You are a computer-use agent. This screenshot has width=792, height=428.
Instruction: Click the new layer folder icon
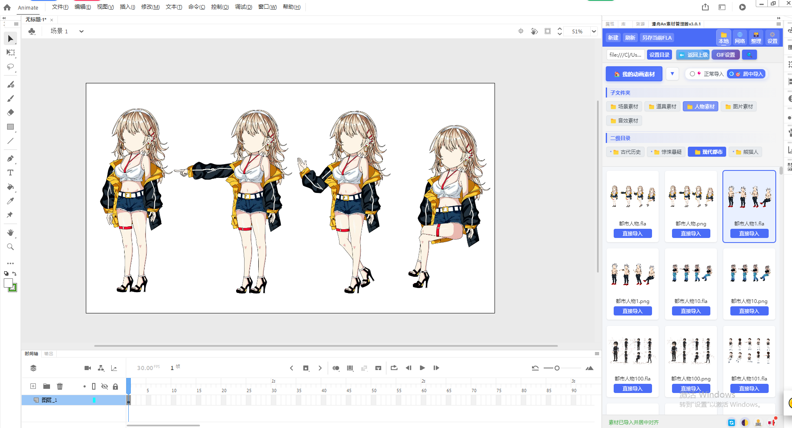pyautogui.click(x=47, y=386)
